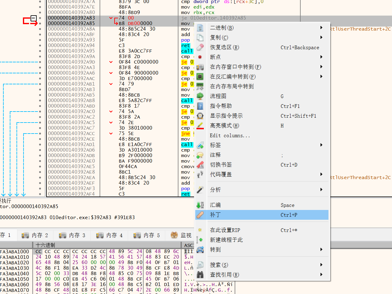The height and width of the screenshot is (294, 392).
Task: Click the 高亮模式 highlighter icon
Action: coord(200,126)
